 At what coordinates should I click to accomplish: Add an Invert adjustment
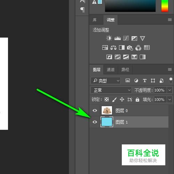(109, 57)
